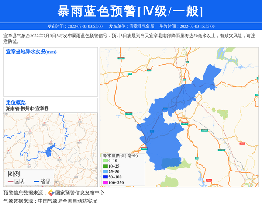Click the 失效时间 expiry timestamp
Image resolution: width=262 pixels, height=206 pixels.
pos(186,26)
